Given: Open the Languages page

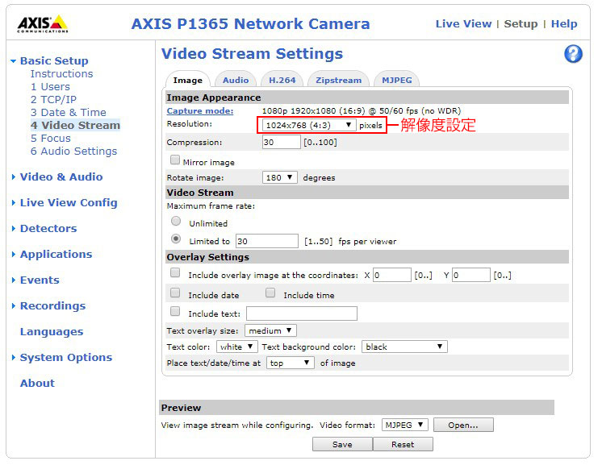Looking at the screenshot, I should (52, 332).
